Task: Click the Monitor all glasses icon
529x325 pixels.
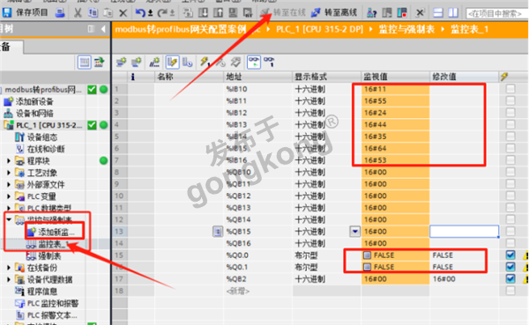Action: click(x=254, y=62)
